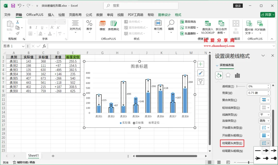Select error bar options bar-chart tab

click(x=237, y=75)
